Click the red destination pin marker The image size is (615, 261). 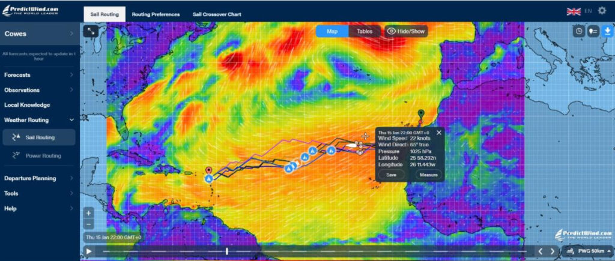(x=209, y=170)
